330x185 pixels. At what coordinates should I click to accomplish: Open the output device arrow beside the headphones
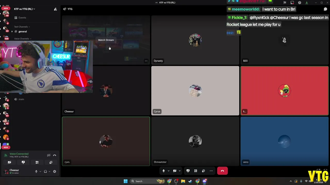click(49, 171)
